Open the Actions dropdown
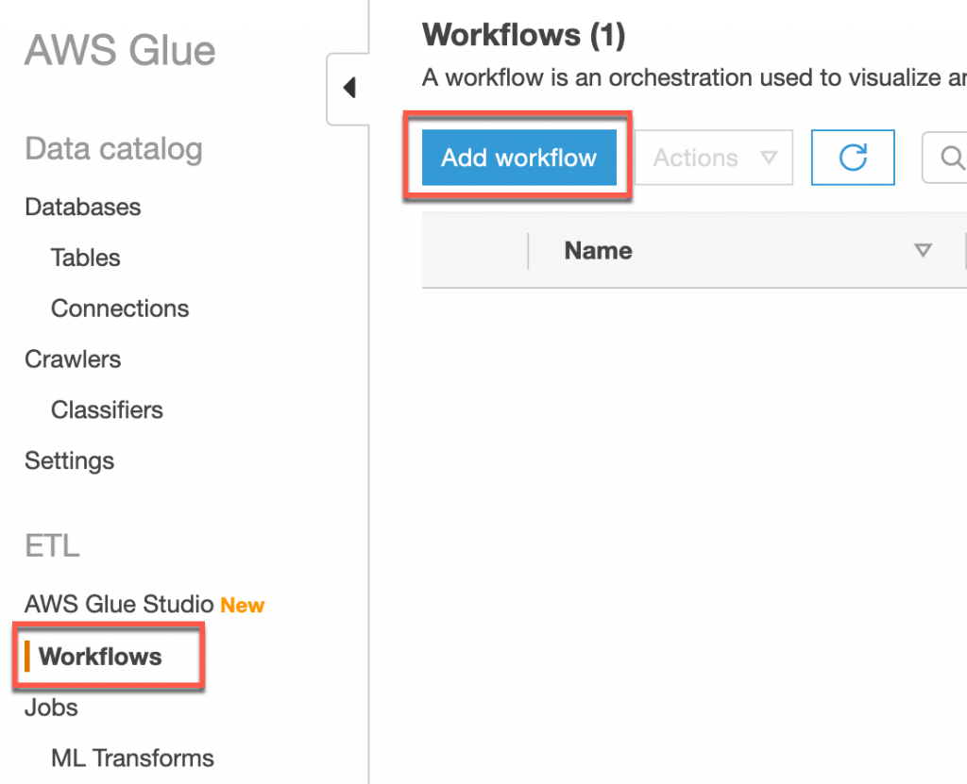This screenshot has width=967, height=784. click(714, 158)
